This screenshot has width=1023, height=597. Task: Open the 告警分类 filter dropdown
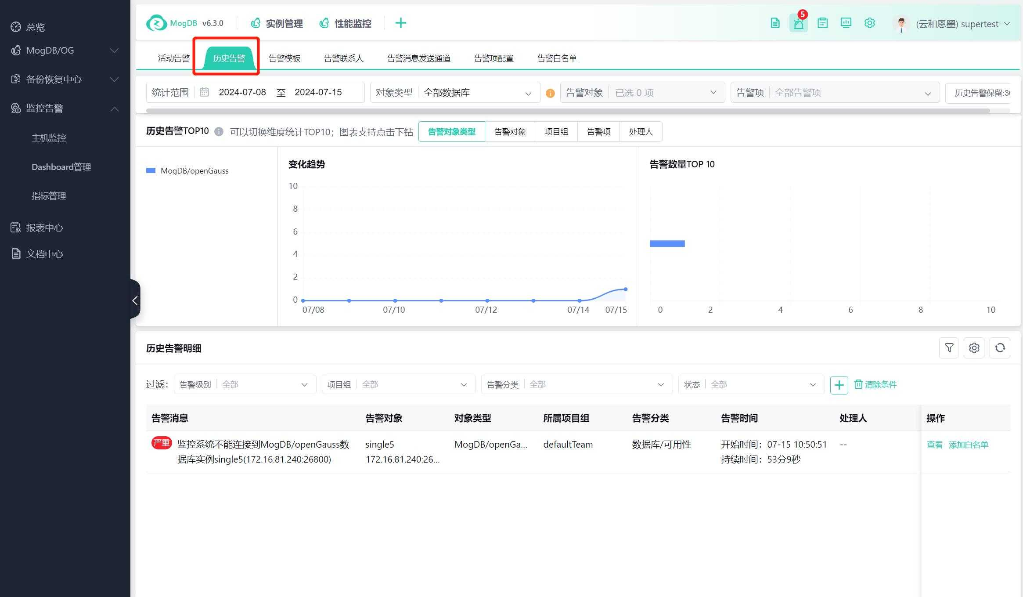pos(577,385)
